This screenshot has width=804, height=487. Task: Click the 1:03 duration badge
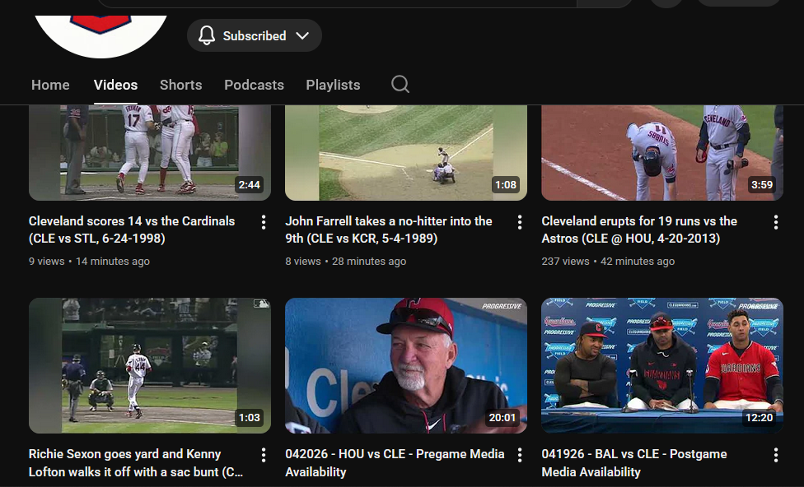(250, 418)
